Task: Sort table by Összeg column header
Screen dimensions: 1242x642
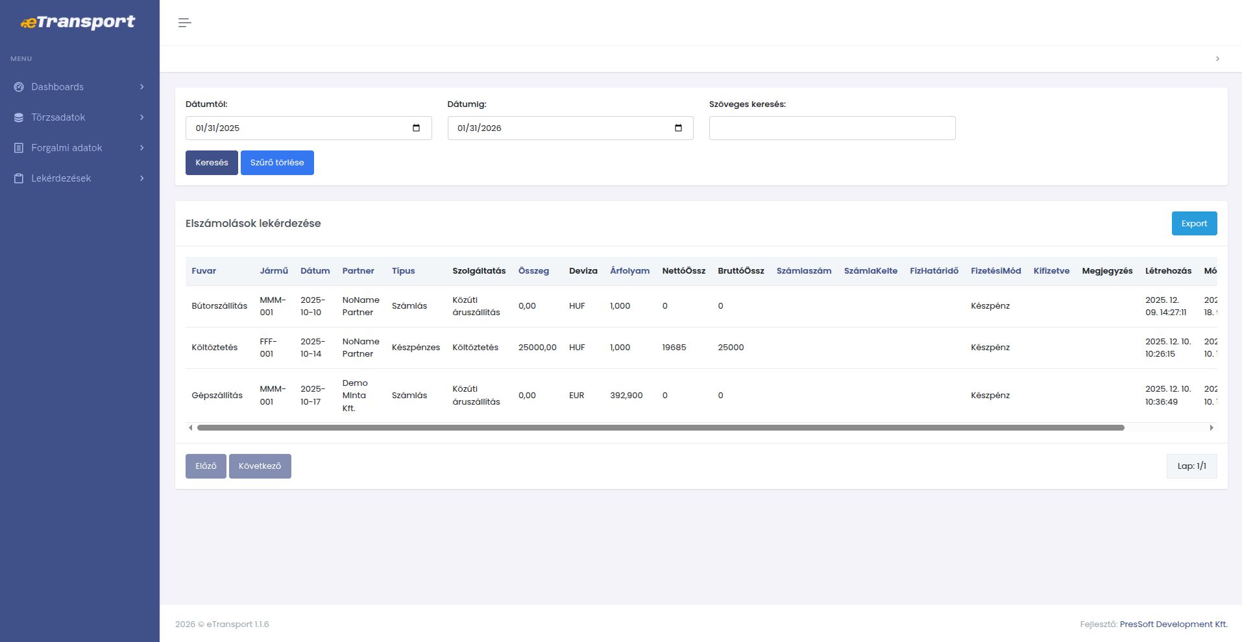Action: click(533, 271)
